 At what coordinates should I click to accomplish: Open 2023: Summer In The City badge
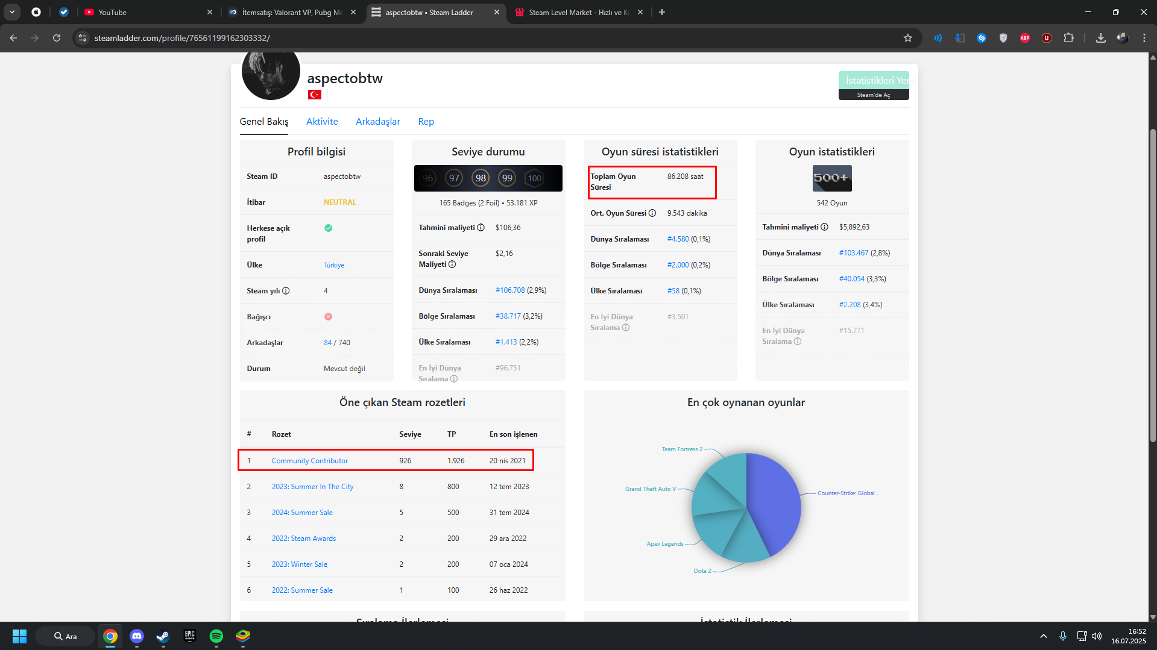[x=313, y=487]
